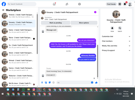This screenshot has width=135, height=100.
Task: Open Instagram from the taskbar
Action: coord(34,89)
